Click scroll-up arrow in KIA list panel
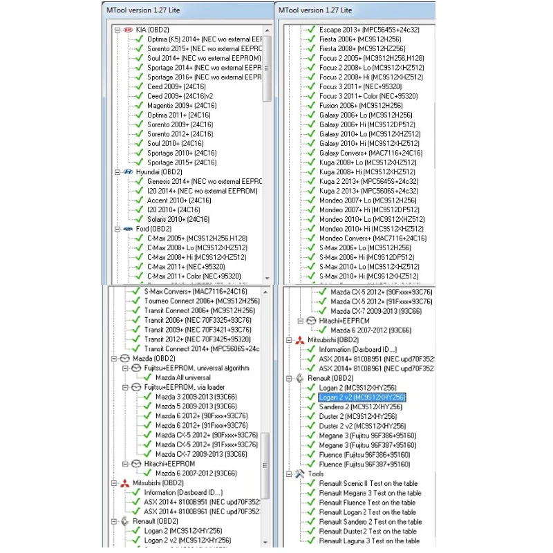 pyautogui.click(x=267, y=30)
